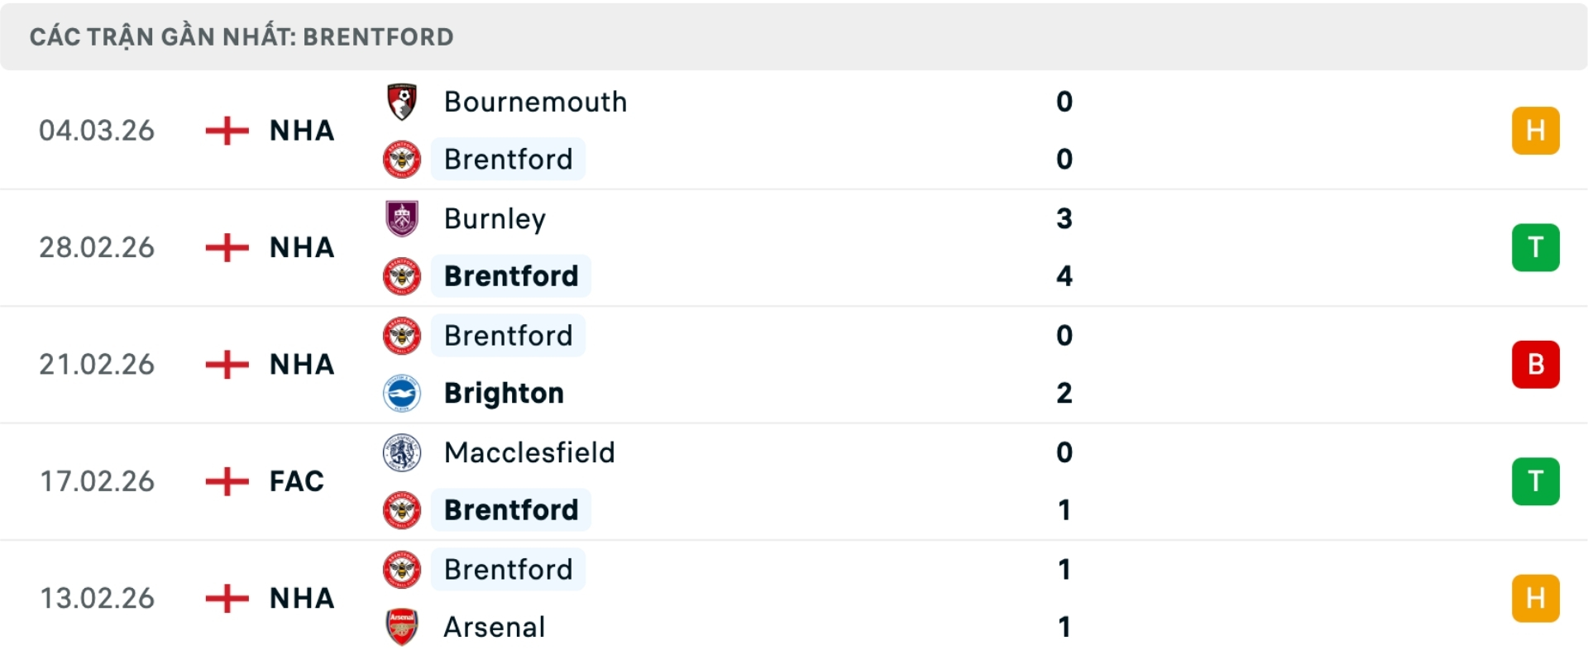Screen dimensions: 1588x655
Task: Toggle the green T badge for the Burnley match
Action: tap(1536, 247)
